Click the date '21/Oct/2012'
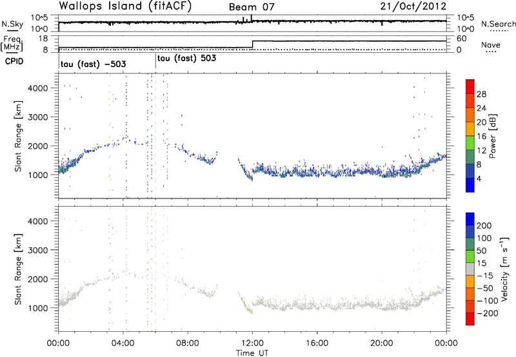 point(413,6)
